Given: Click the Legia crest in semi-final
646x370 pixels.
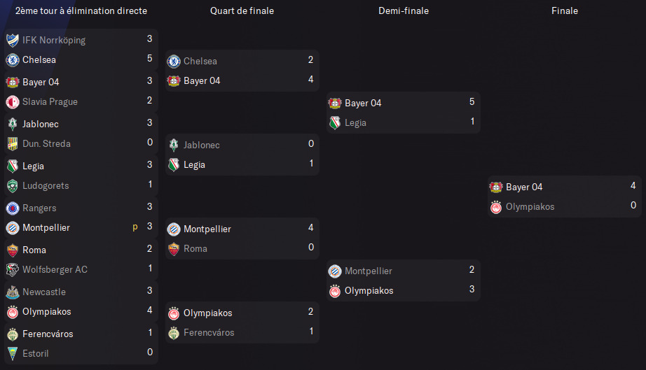Looking at the screenshot, I should pos(335,123).
